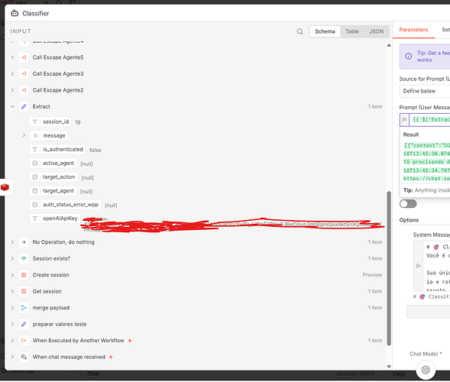Viewport: 450px width, 382px height.
Task: Expand the Call Escape Agente5 node
Action: pos(12,57)
